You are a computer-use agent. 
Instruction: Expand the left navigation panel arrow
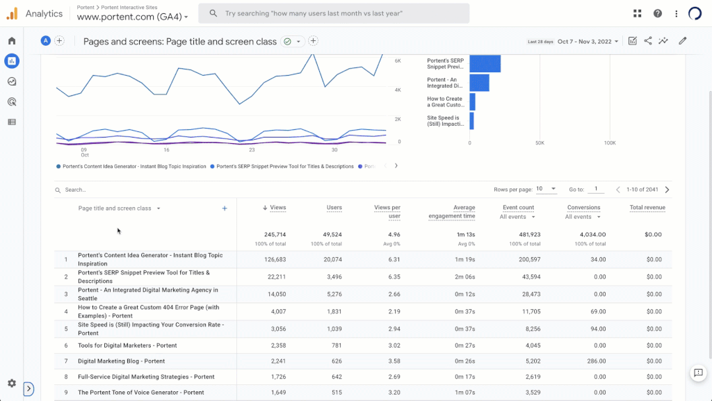coord(29,388)
